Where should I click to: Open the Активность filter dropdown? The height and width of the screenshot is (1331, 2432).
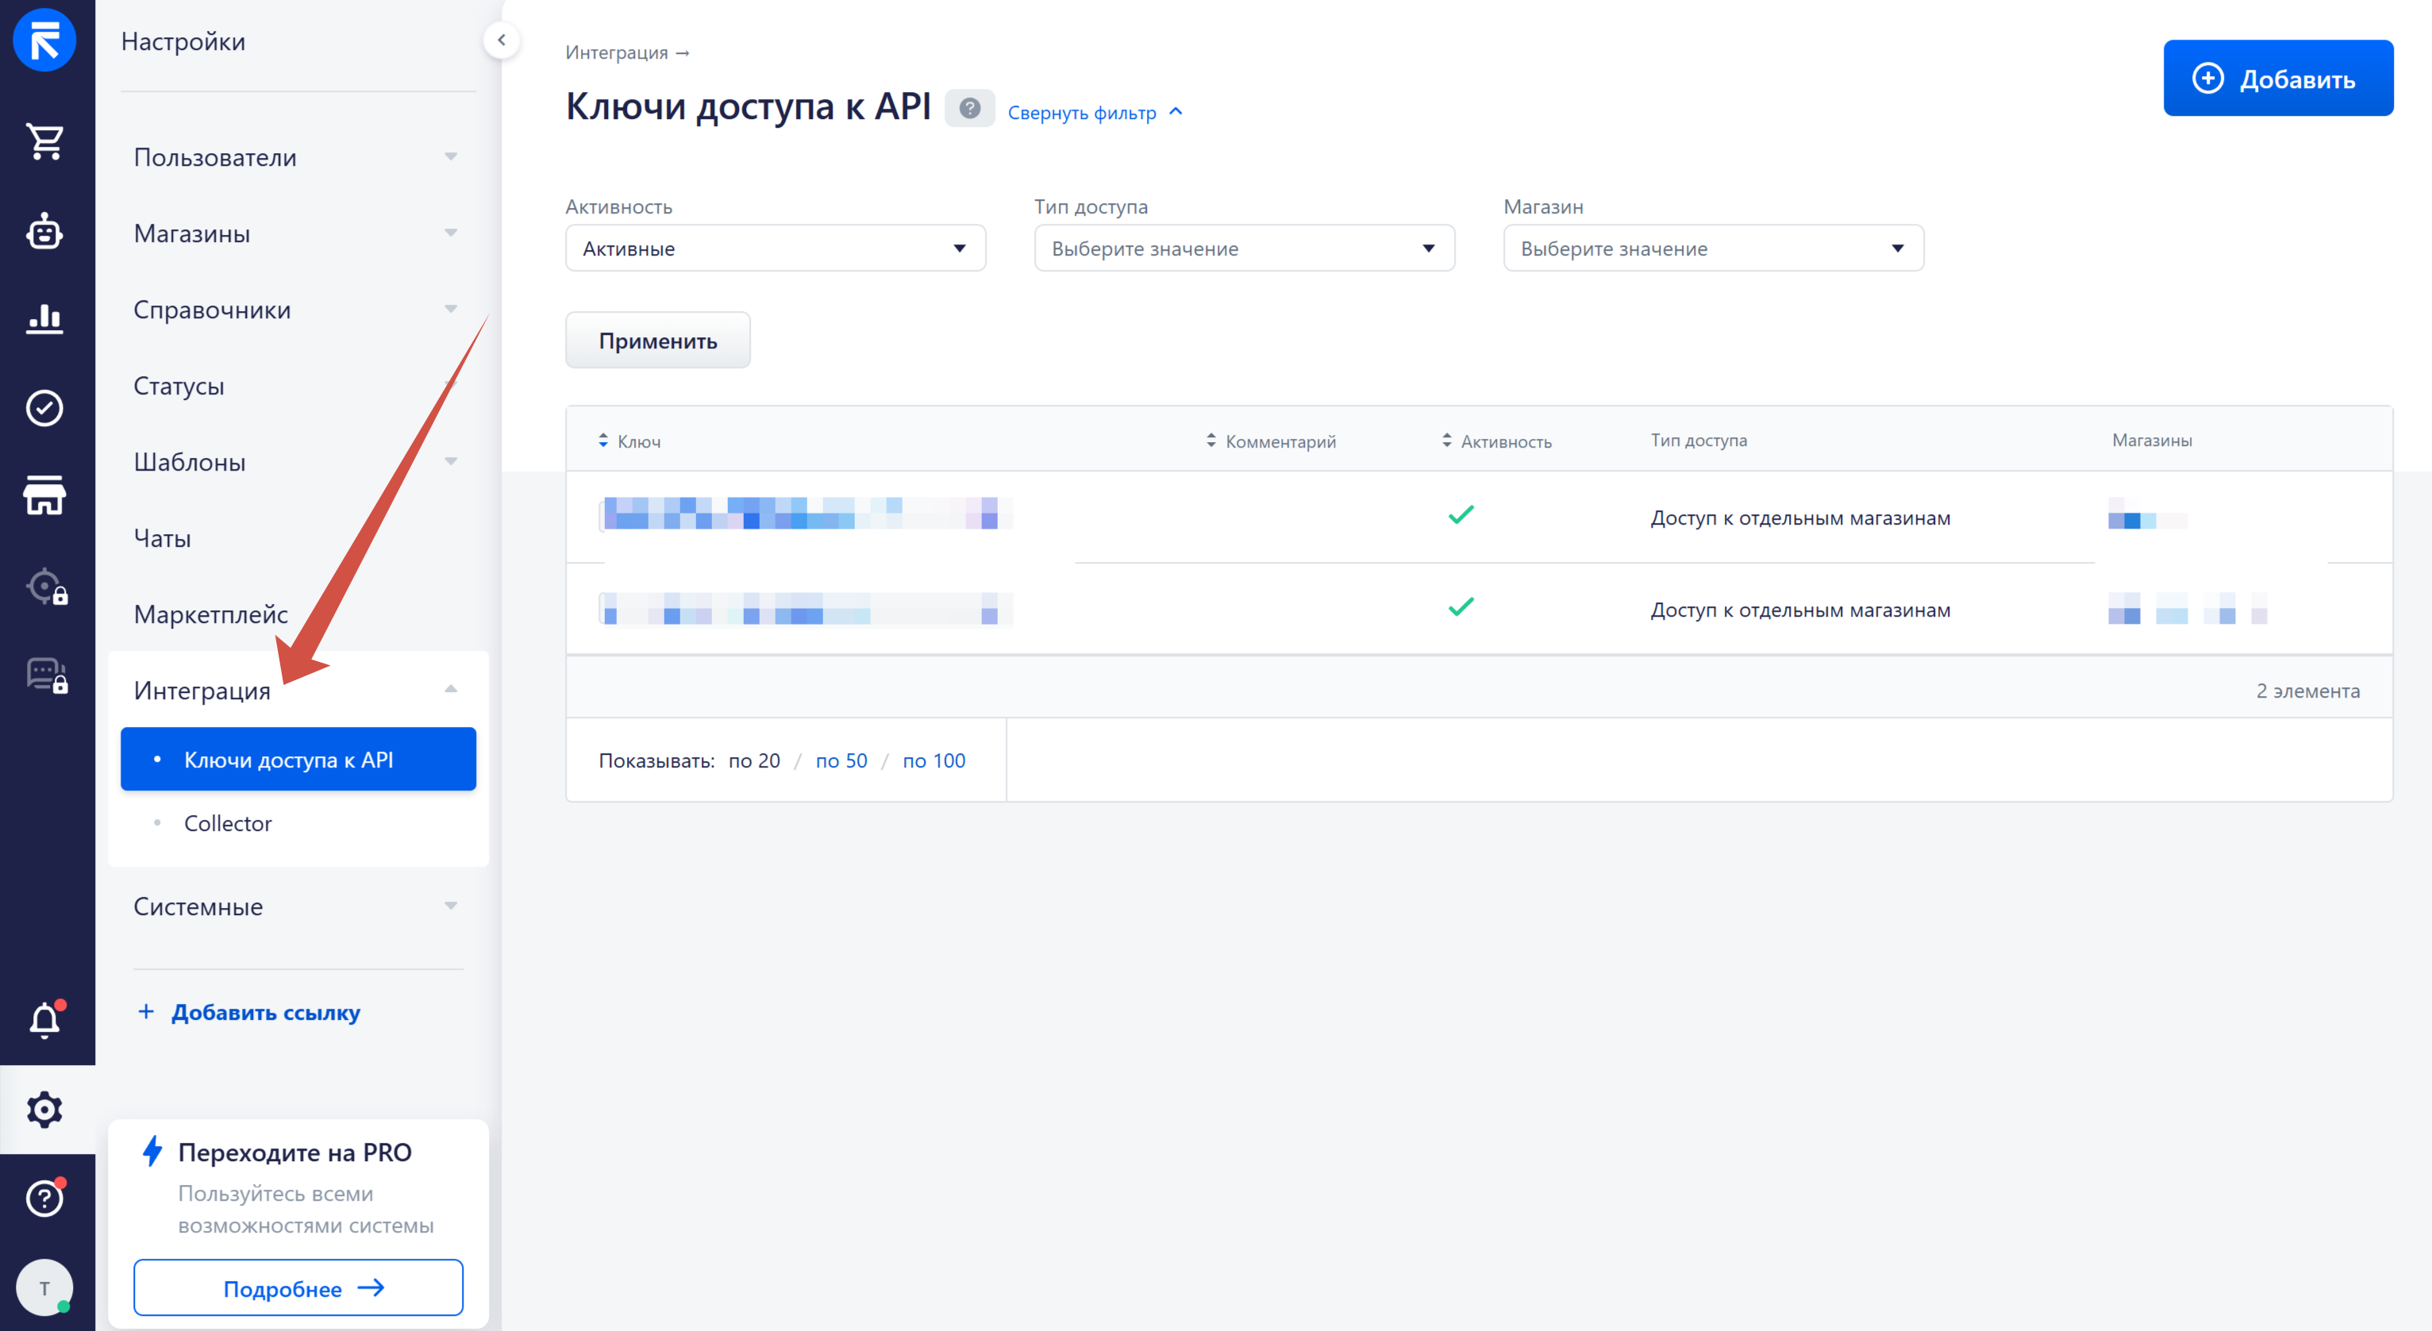click(x=775, y=248)
